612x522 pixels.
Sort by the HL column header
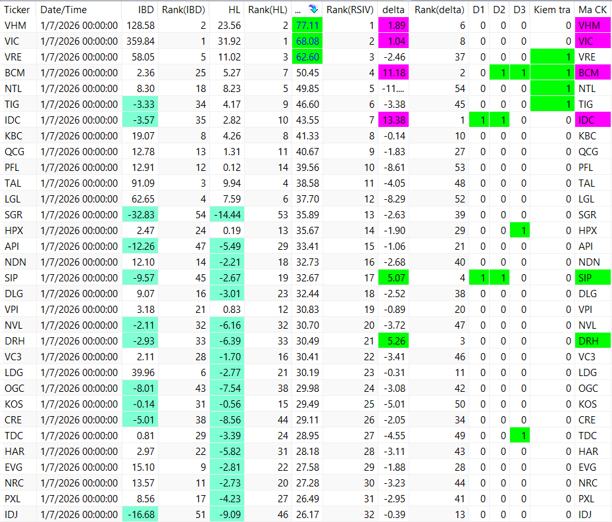(234, 10)
